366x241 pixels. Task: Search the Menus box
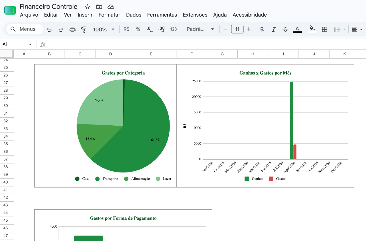(x=25, y=29)
